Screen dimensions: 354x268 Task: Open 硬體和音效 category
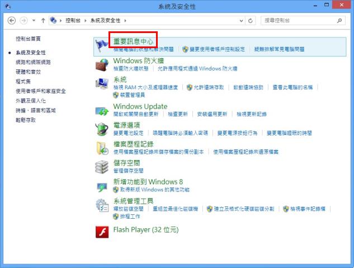[x=28, y=72]
